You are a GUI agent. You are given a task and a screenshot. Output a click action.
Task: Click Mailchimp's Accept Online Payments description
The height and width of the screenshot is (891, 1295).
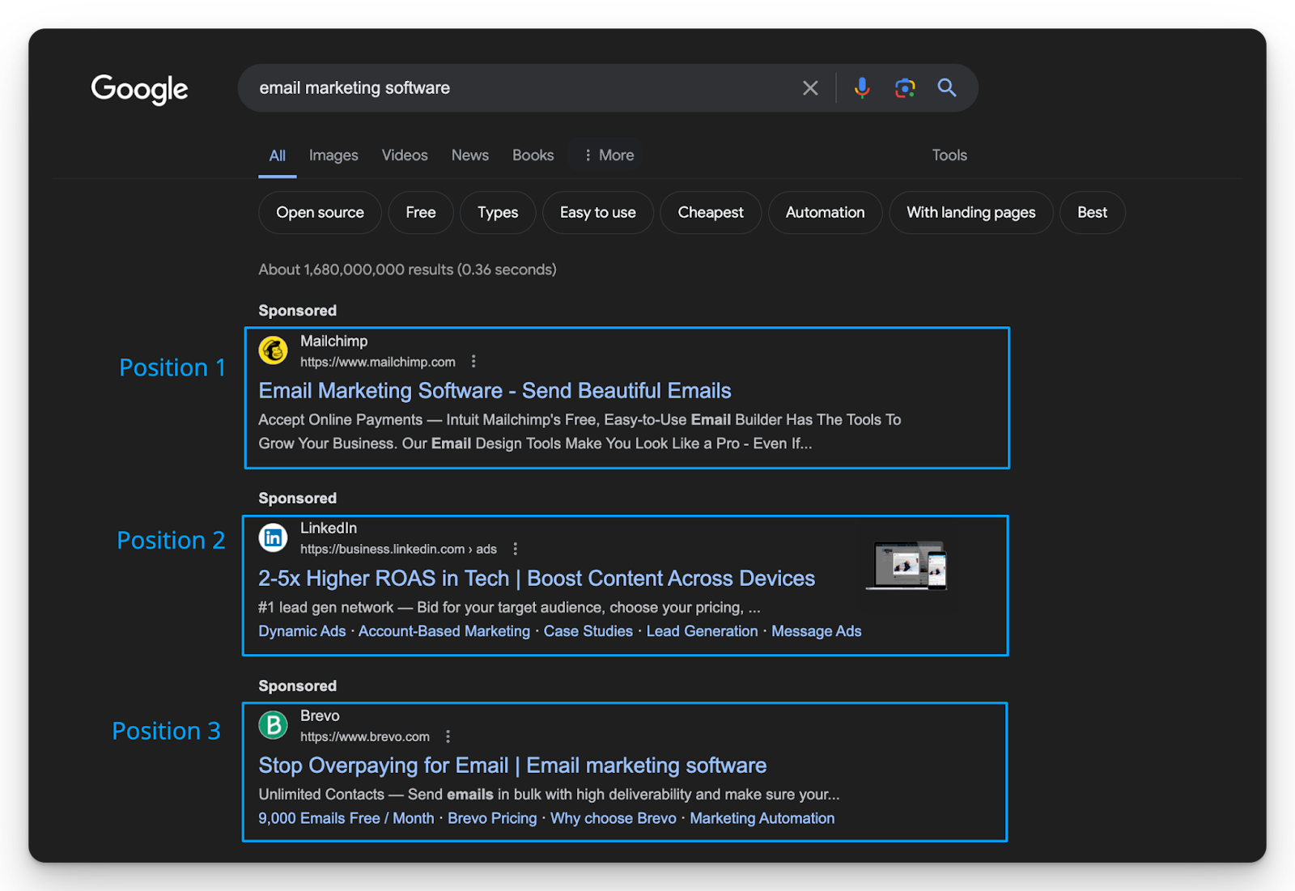pyautogui.click(x=580, y=431)
